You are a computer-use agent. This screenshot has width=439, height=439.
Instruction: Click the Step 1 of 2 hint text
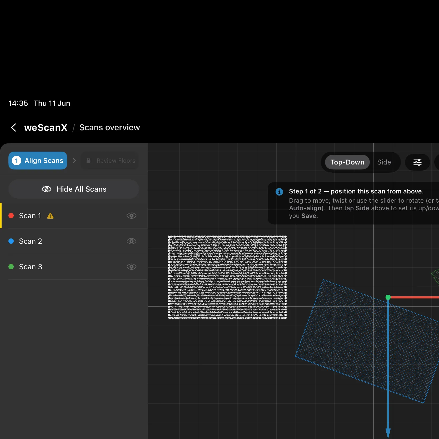356,191
